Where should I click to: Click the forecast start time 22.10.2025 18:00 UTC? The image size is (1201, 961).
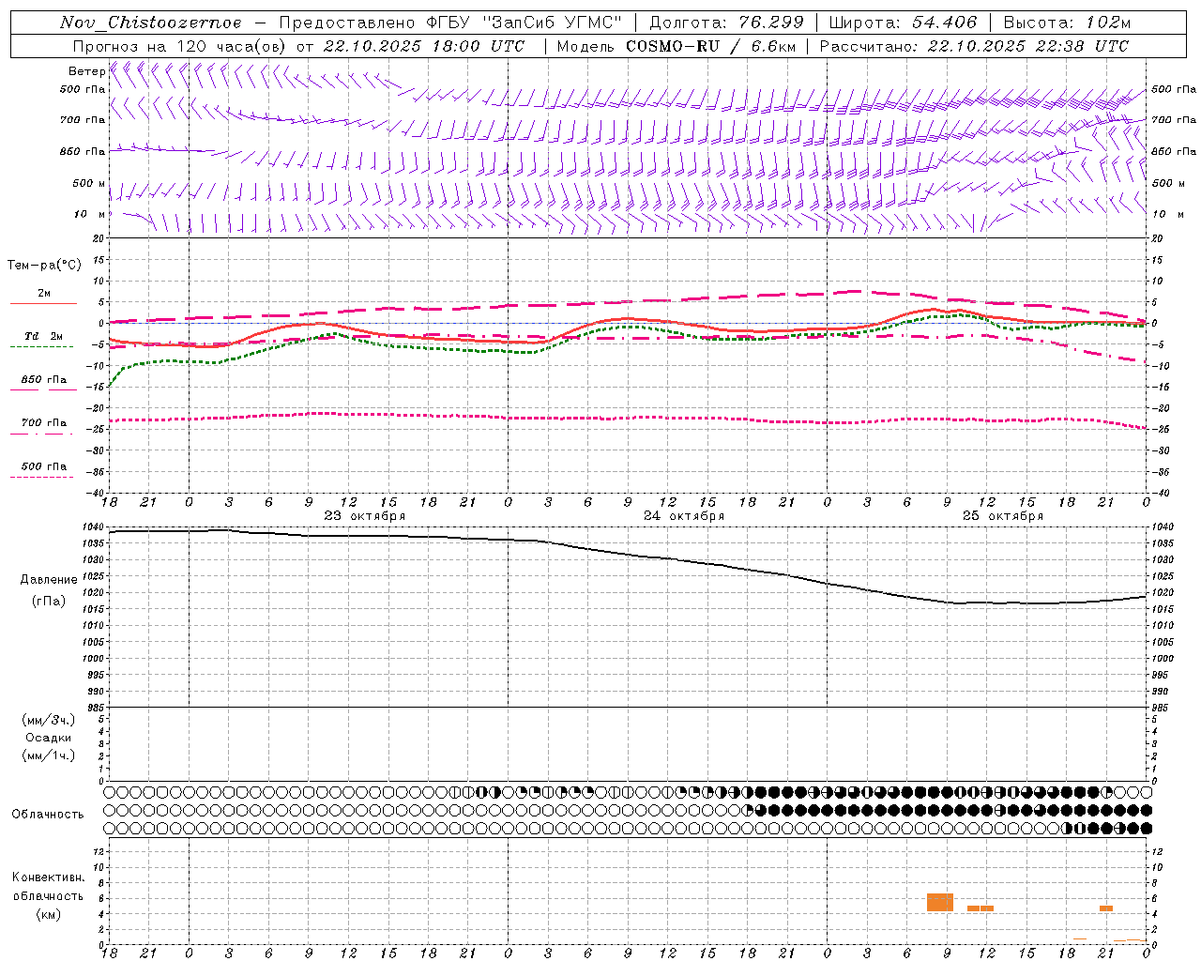pos(424,46)
